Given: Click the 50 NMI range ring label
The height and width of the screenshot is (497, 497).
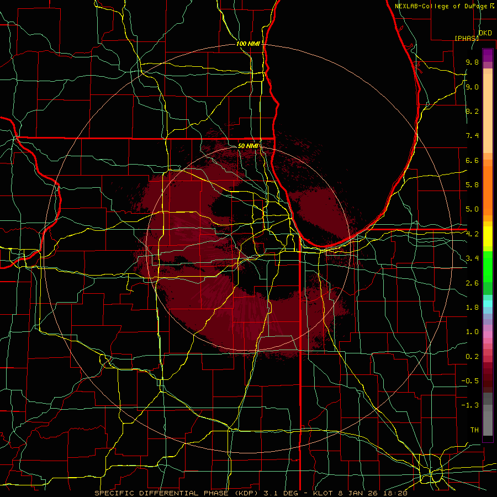Looking at the screenshot, I should tap(248, 146).
